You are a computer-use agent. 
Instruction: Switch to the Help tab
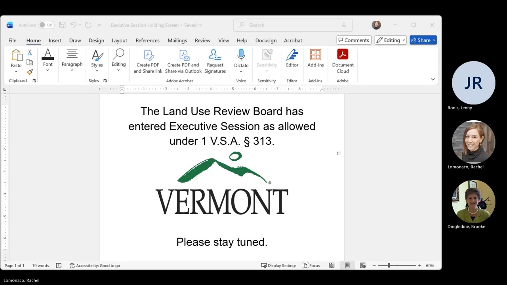(x=242, y=40)
